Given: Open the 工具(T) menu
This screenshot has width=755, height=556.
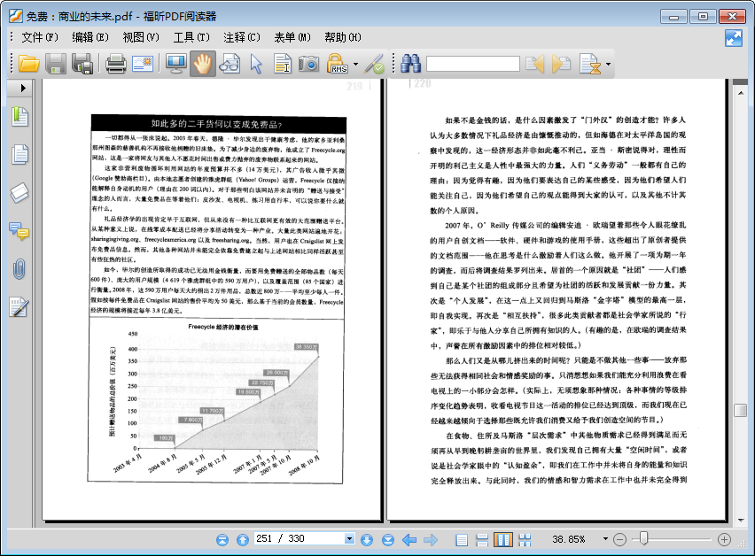Looking at the screenshot, I should point(191,37).
